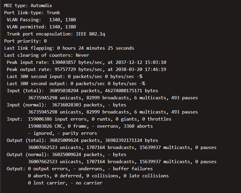Click the "Last 300 second output" line
The height and width of the screenshot is (193, 241).
click(x=76, y=84)
